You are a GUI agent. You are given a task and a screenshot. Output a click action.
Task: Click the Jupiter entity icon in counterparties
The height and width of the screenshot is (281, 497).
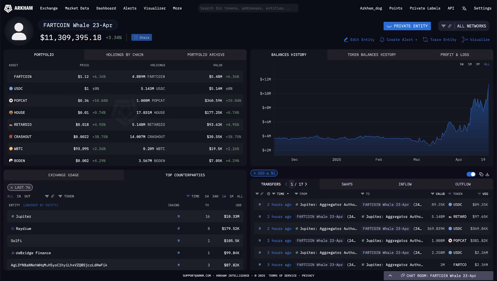(13, 216)
